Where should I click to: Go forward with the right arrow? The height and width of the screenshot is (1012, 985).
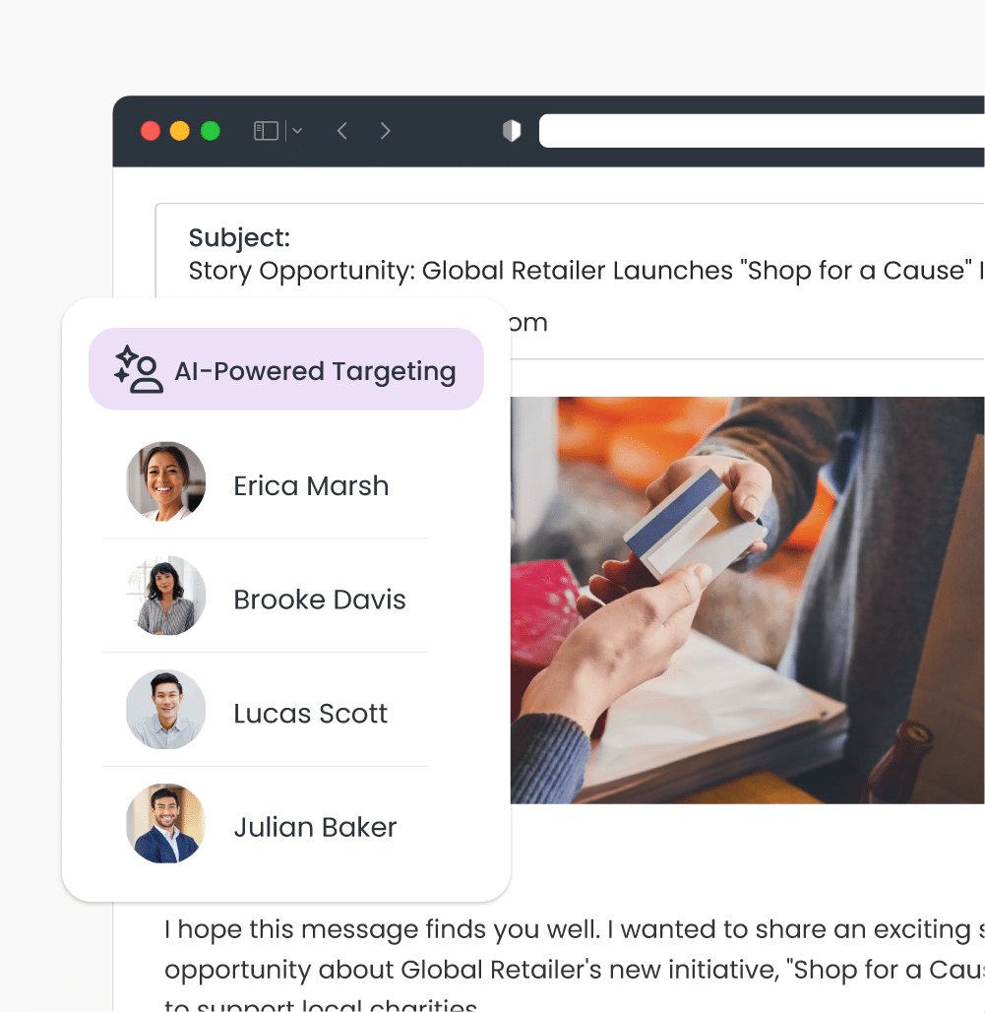click(385, 131)
